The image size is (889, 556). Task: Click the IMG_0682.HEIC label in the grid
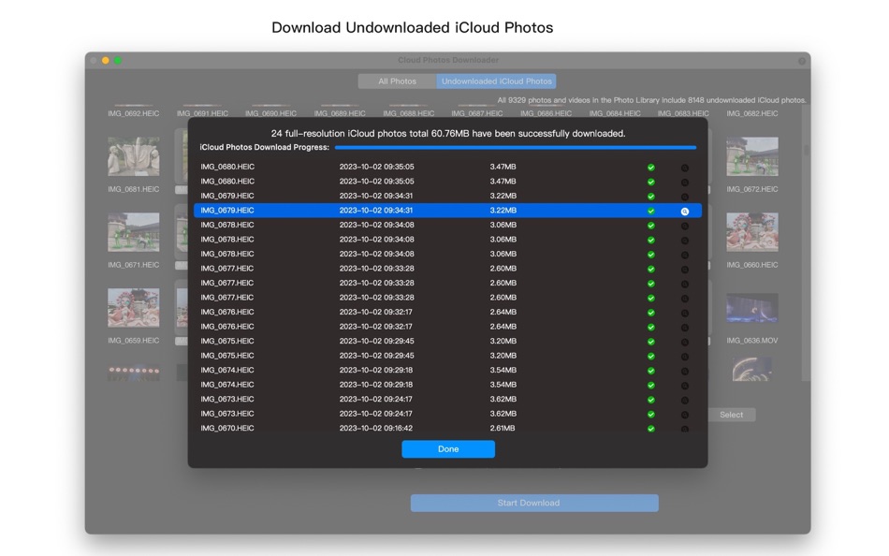point(752,113)
